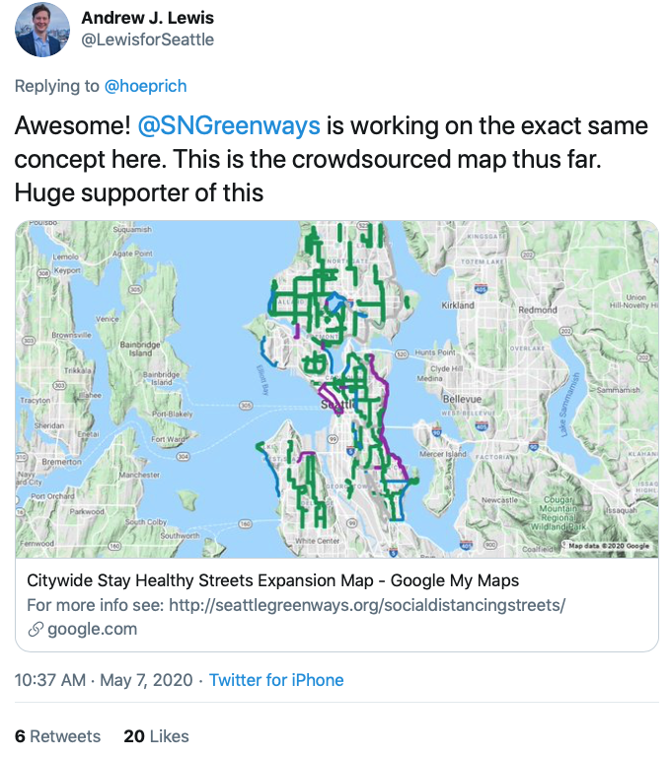671x760 pixels.
Task: View the 20 Likes list
Action: coord(156,736)
